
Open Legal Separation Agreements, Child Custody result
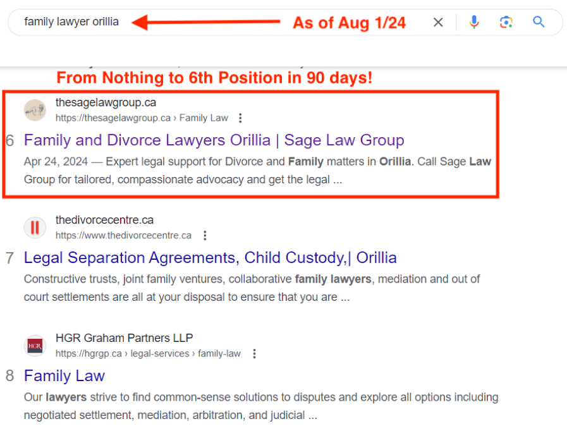coord(210,258)
